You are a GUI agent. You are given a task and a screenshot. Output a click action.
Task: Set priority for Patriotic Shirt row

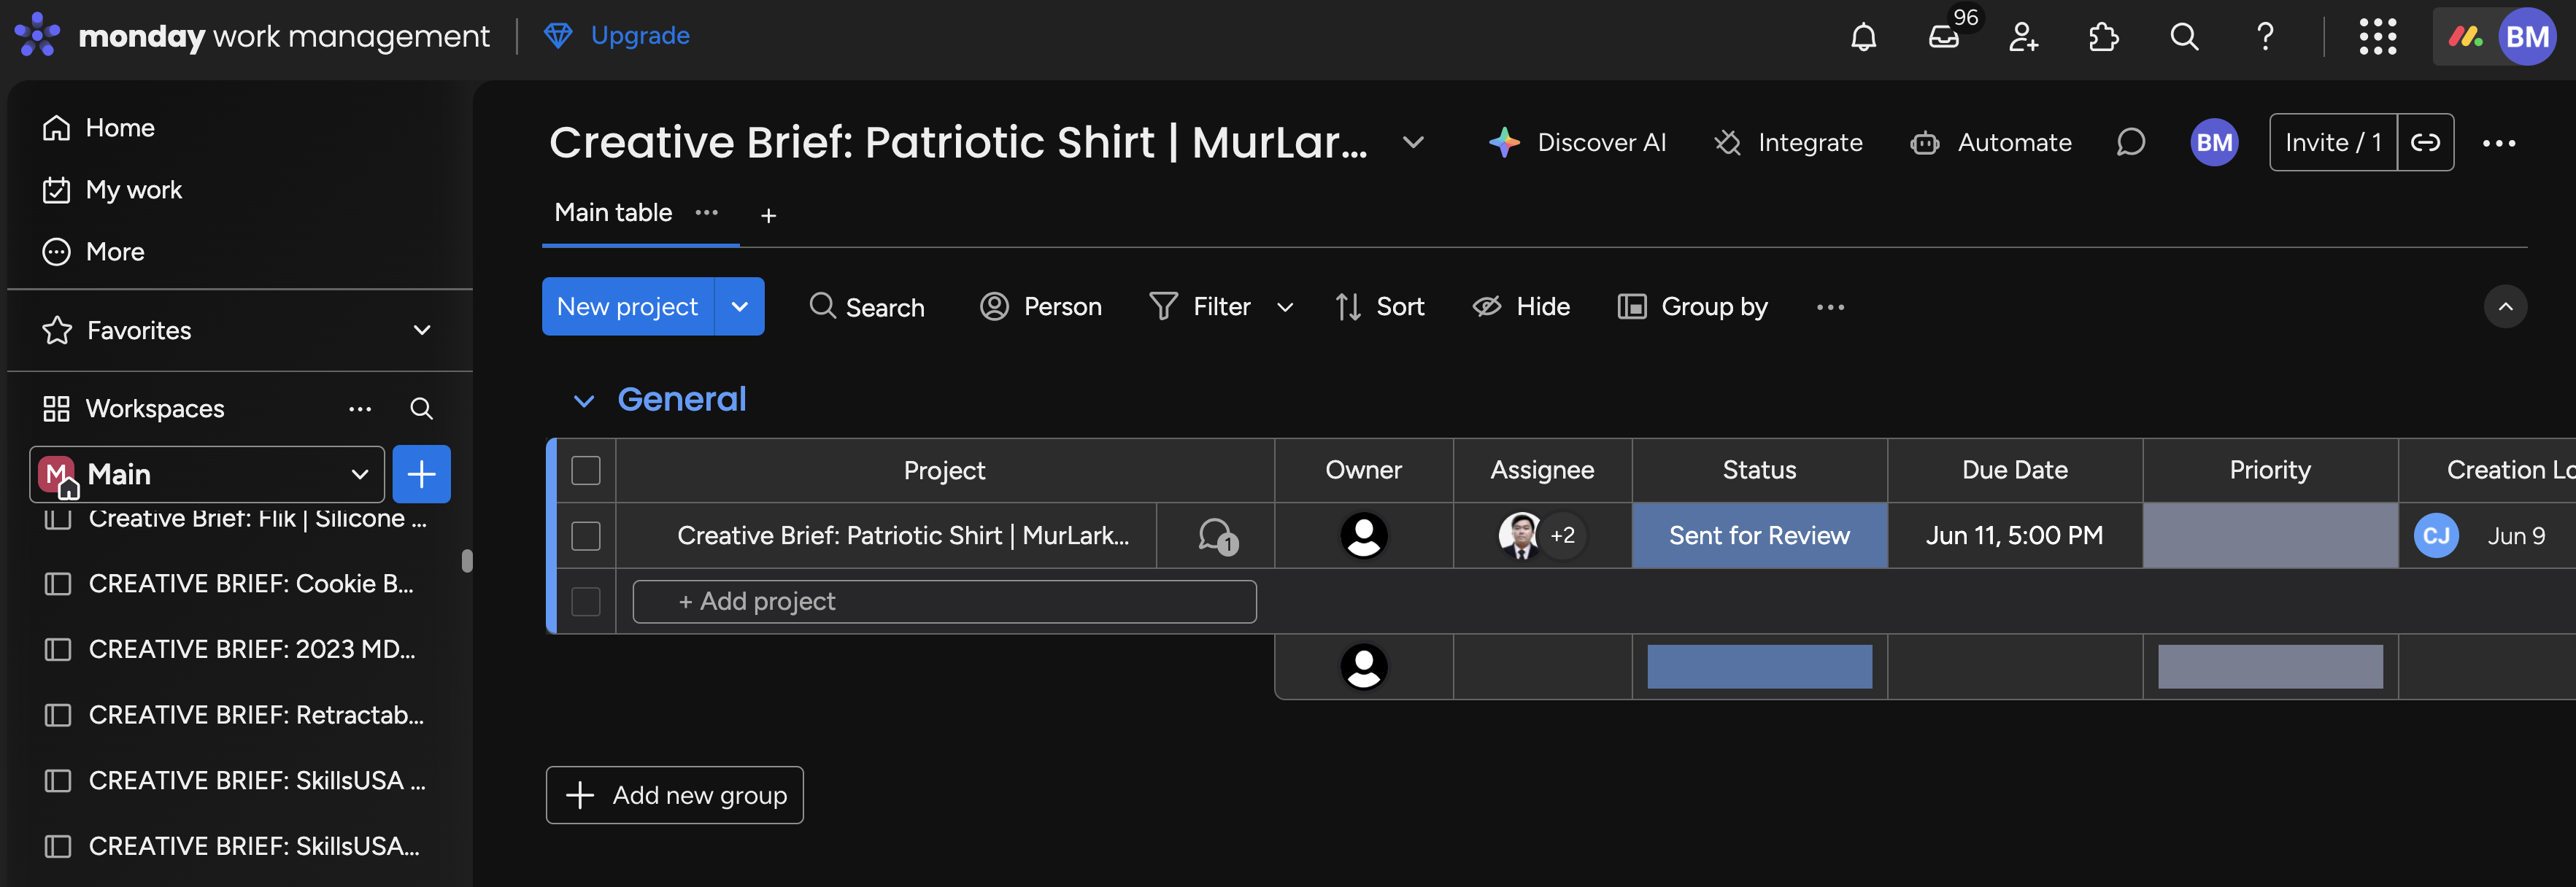pyautogui.click(x=2270, y=536)
